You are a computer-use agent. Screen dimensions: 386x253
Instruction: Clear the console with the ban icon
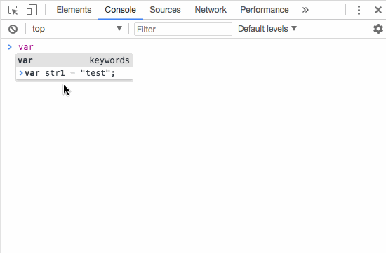coord(13,29)
